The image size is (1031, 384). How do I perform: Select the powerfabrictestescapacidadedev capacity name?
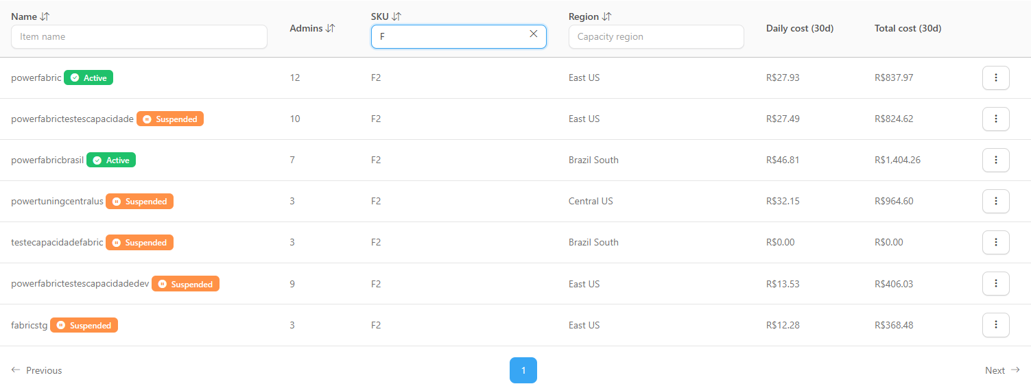(x=80, y=284)
